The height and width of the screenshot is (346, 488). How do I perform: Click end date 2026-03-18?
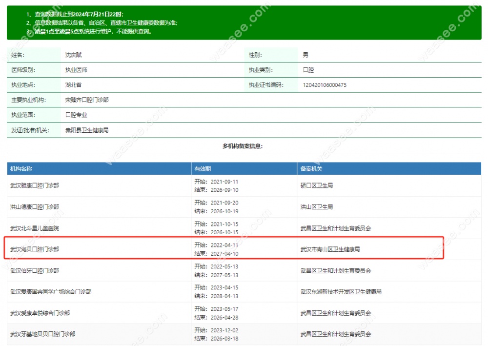[224, 339]
